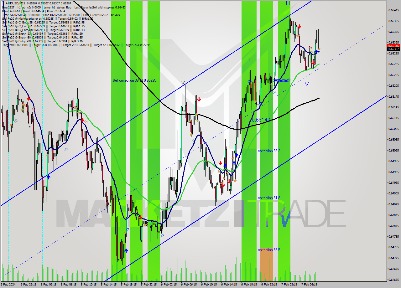Click the red sell arrow just after 5 Feb 18:15
The height and width of the screenshot is (288, 401).
pyautogui.click(x=140, y=217)
